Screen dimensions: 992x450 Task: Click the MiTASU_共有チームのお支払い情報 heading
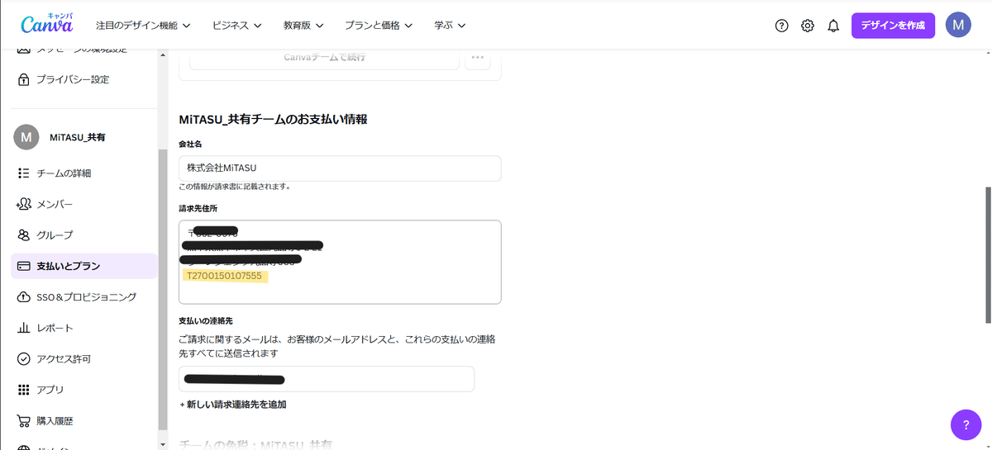pos(273,120)
